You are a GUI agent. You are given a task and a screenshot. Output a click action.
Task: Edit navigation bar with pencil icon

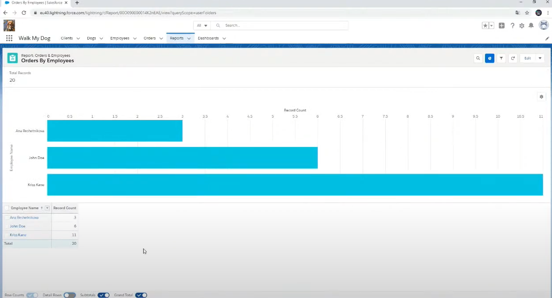point(547,39)
